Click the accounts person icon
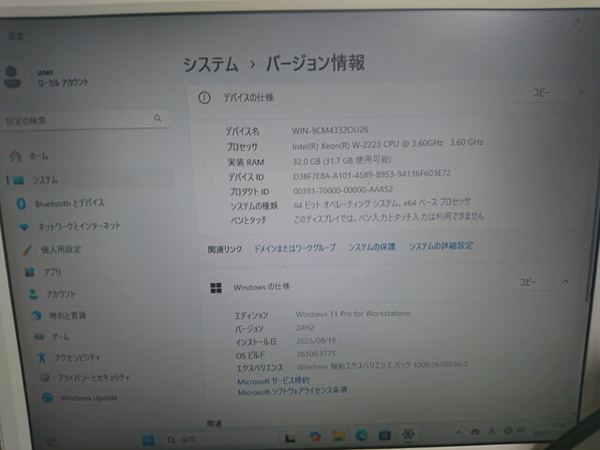600x450 pixels. coord(33,293)
